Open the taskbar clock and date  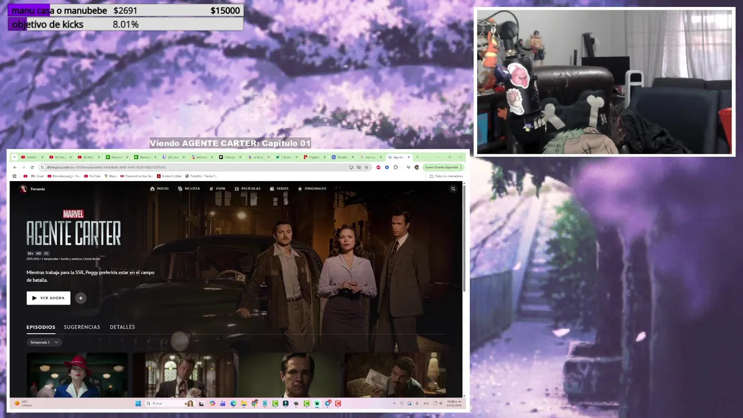coord(455,403)
